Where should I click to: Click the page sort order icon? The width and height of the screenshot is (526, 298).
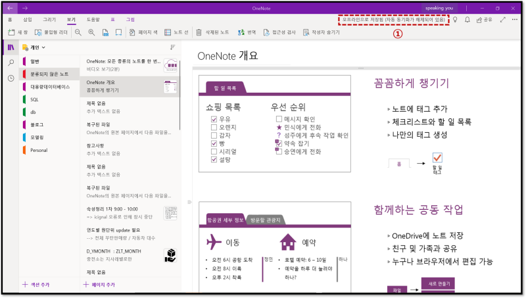(172, 47)
